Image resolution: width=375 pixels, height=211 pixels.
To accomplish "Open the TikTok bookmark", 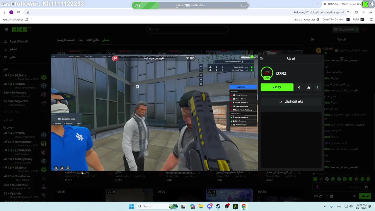I will pos(358,20).
